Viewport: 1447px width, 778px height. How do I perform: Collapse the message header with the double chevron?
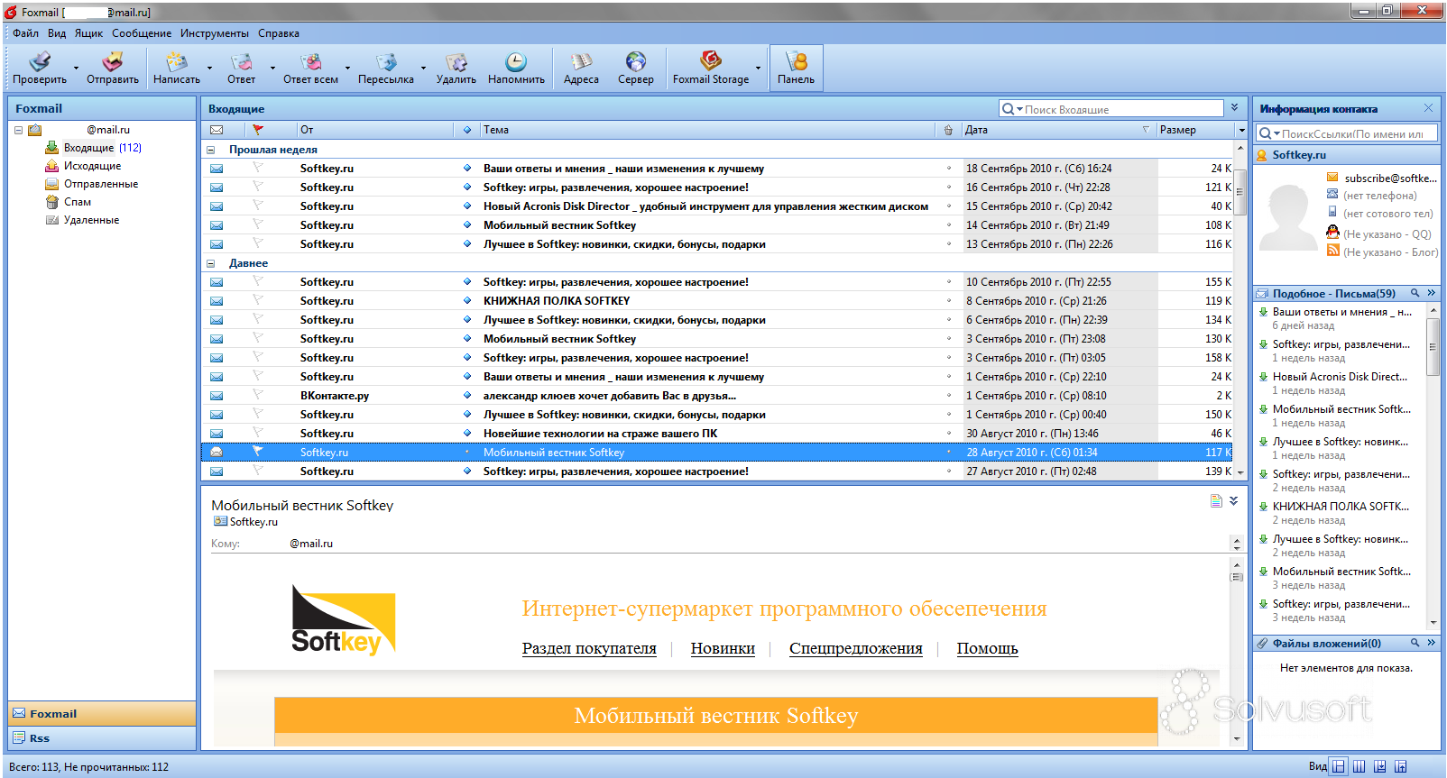[x=1233, y=500]
